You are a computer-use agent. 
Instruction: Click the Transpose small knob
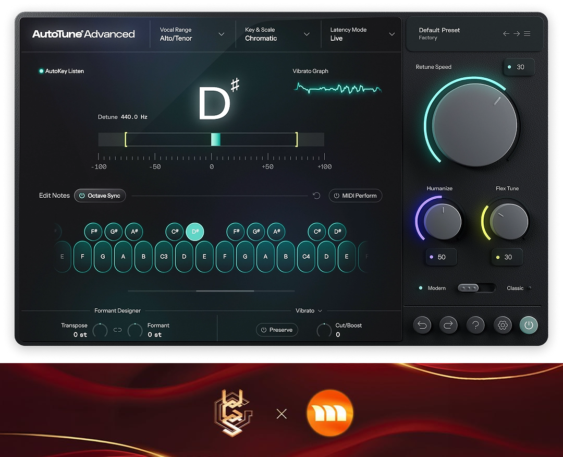click(x=100, y=330)
